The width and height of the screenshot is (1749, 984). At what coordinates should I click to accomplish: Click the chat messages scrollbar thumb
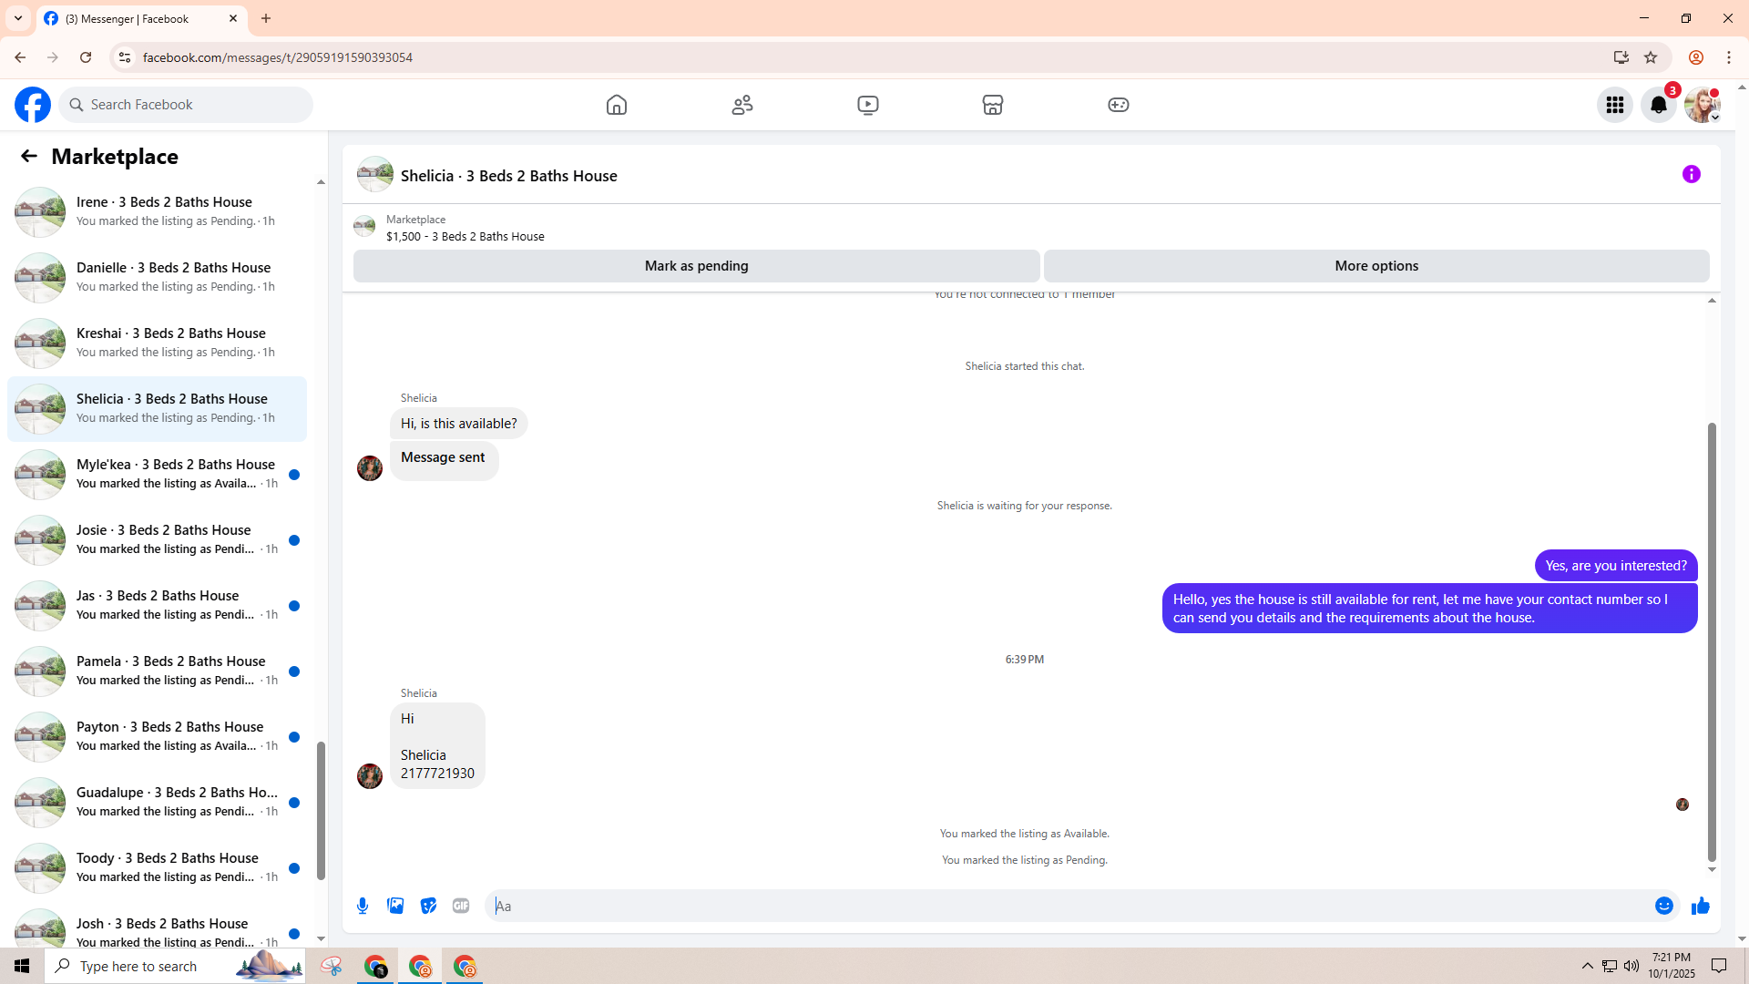pyautogui.click(x=1712, y=642)
